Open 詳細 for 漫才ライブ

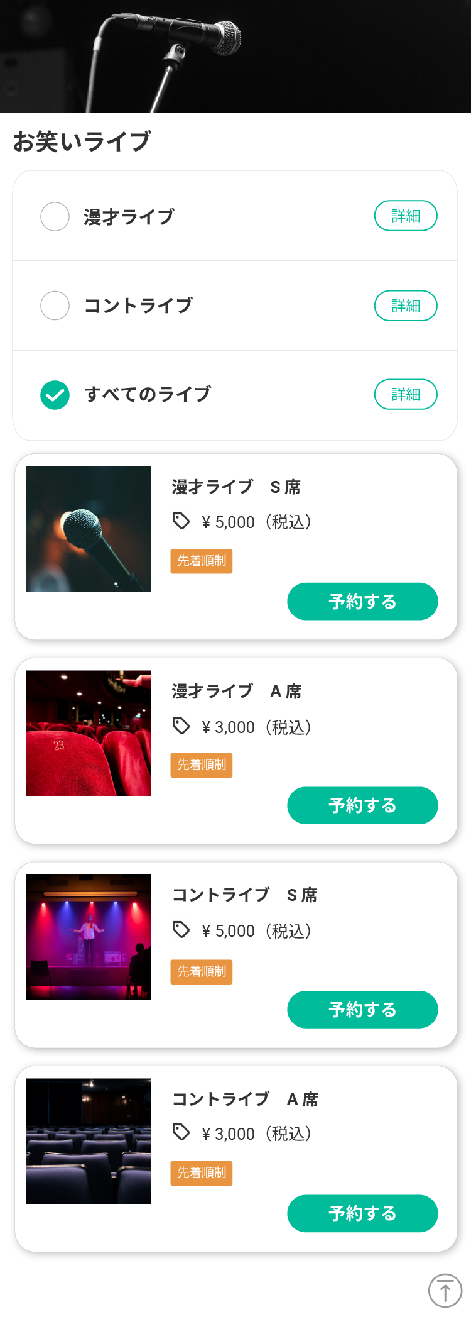406,216
